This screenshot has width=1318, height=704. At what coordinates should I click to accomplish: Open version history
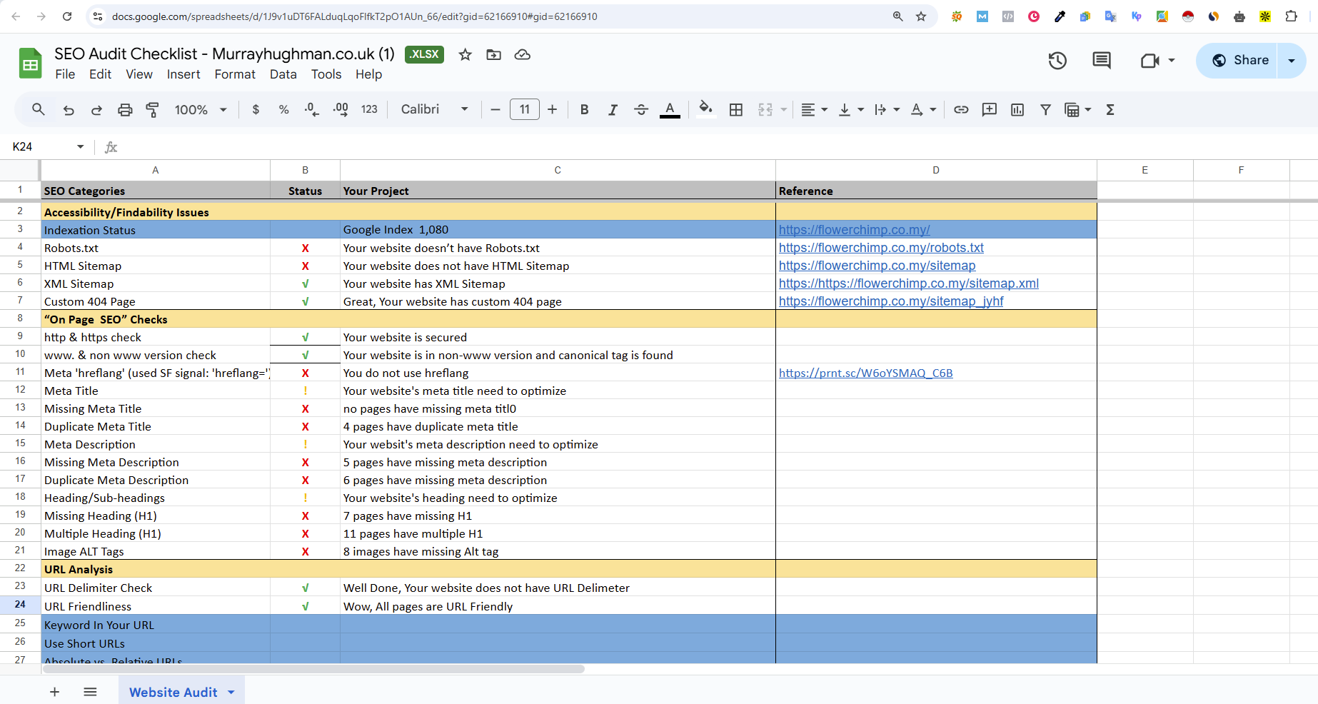point(1057,61)
